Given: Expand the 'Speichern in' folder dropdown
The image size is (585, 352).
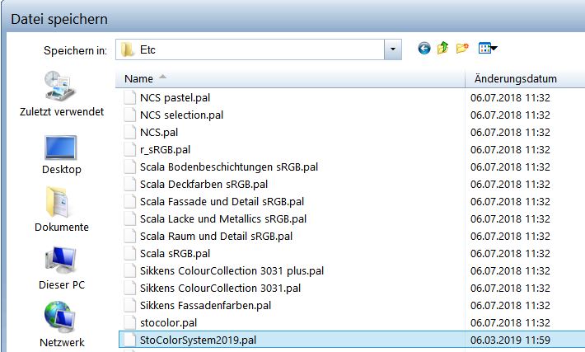Looking at the screenshot, I should (393, 49).
